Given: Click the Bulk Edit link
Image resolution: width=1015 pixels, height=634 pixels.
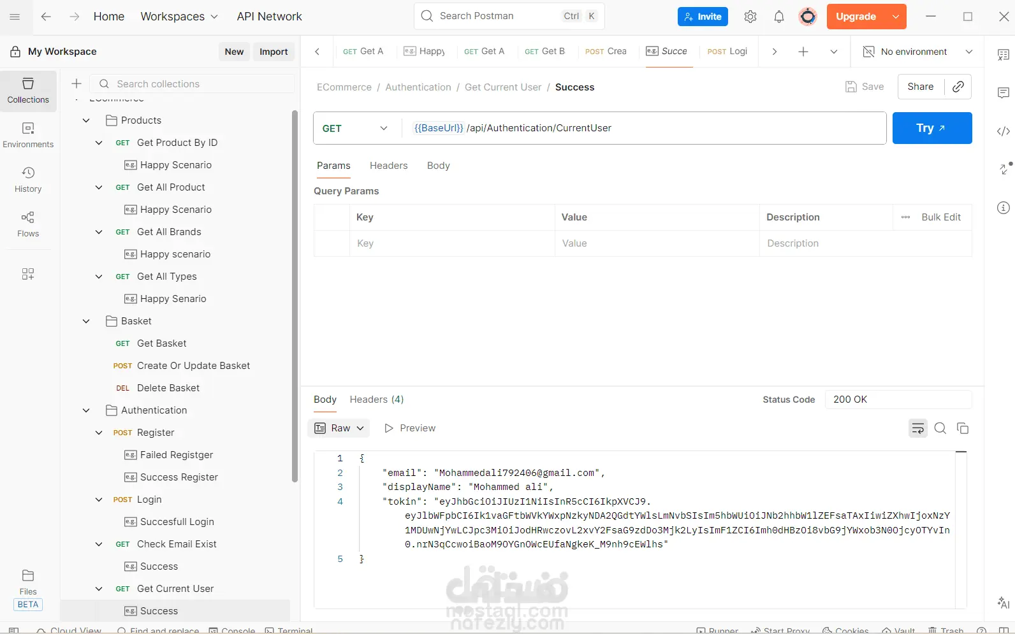Looking at the screenshot, I should 940,217.
